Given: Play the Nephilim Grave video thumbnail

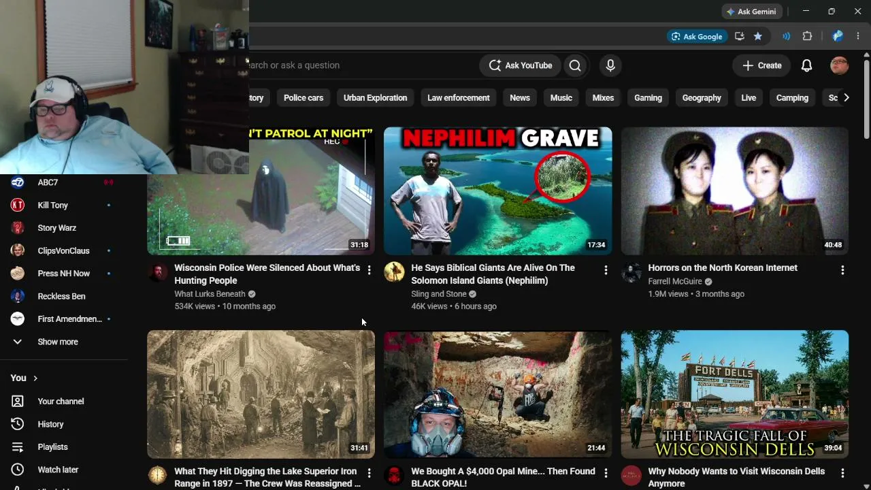Looking at the screenshot, I should (x=498, y=191).
